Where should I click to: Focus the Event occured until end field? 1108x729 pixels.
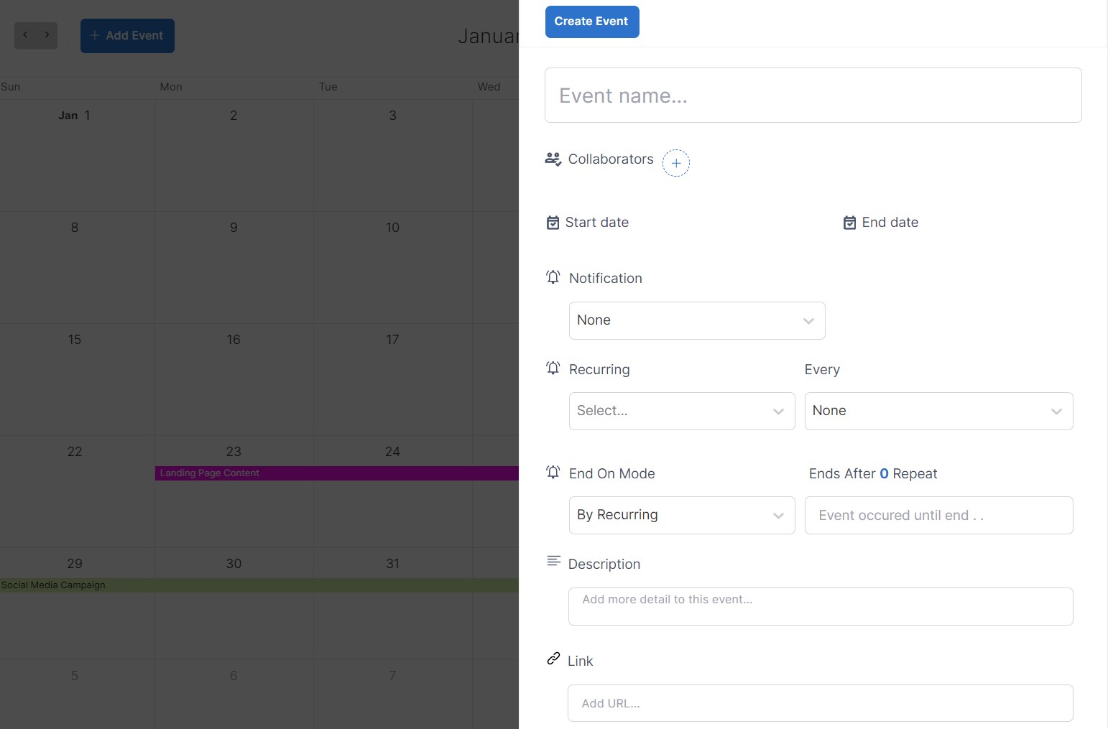tap(938, 515)
